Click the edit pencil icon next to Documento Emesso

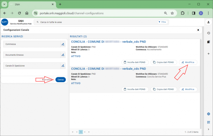tap(63, 55)
